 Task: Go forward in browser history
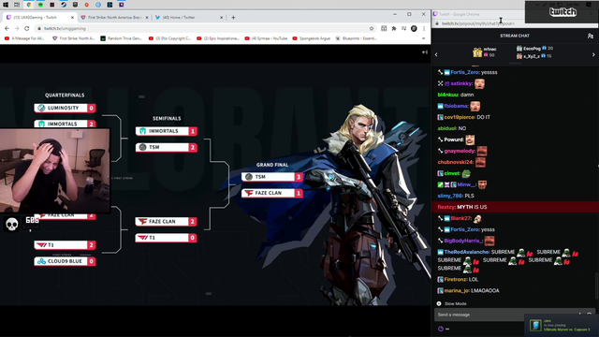(x=17, y=29)
